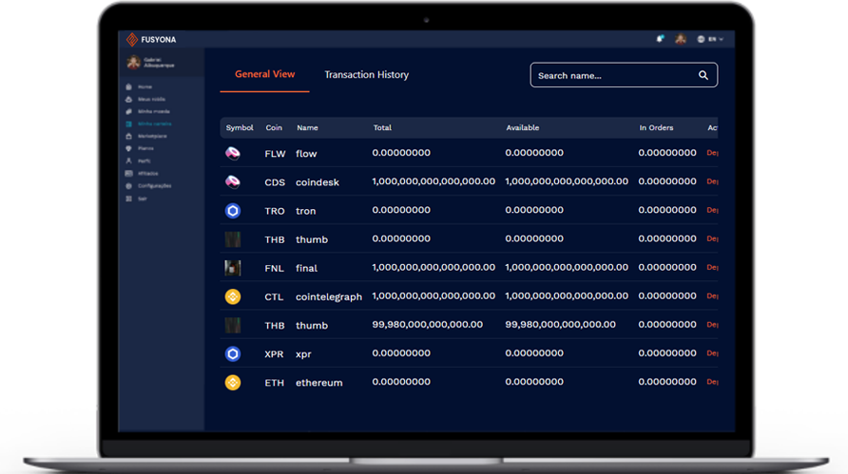Switch to Transaction History tab
Screen dimensions: 848x474
point(366,75)
